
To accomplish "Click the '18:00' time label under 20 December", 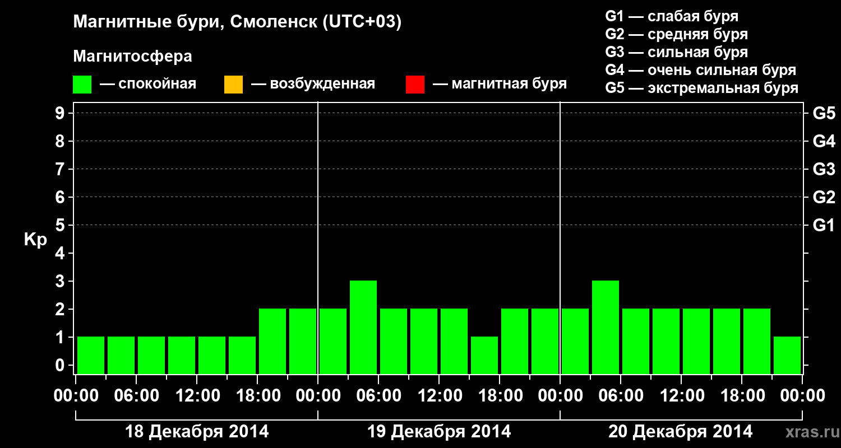I will 742,396.
